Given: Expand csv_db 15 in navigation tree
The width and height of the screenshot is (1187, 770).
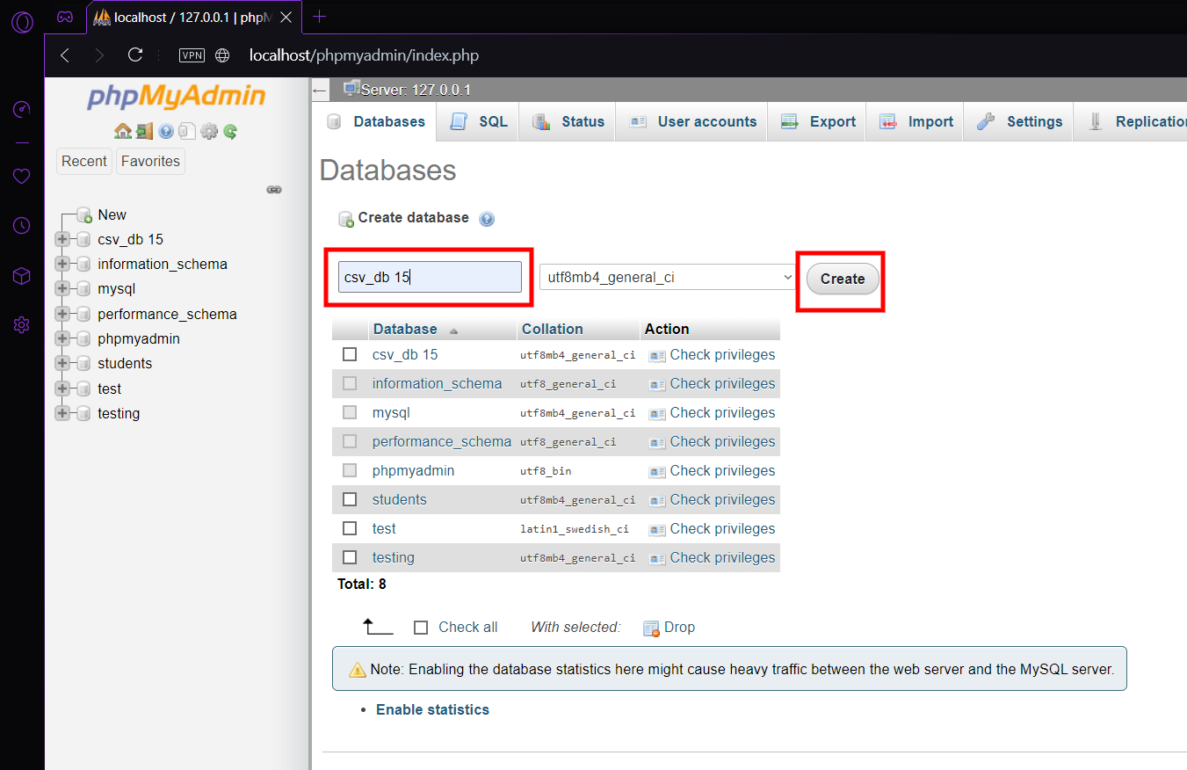Looking at the screenshot, I should click(x=62, y=240).
